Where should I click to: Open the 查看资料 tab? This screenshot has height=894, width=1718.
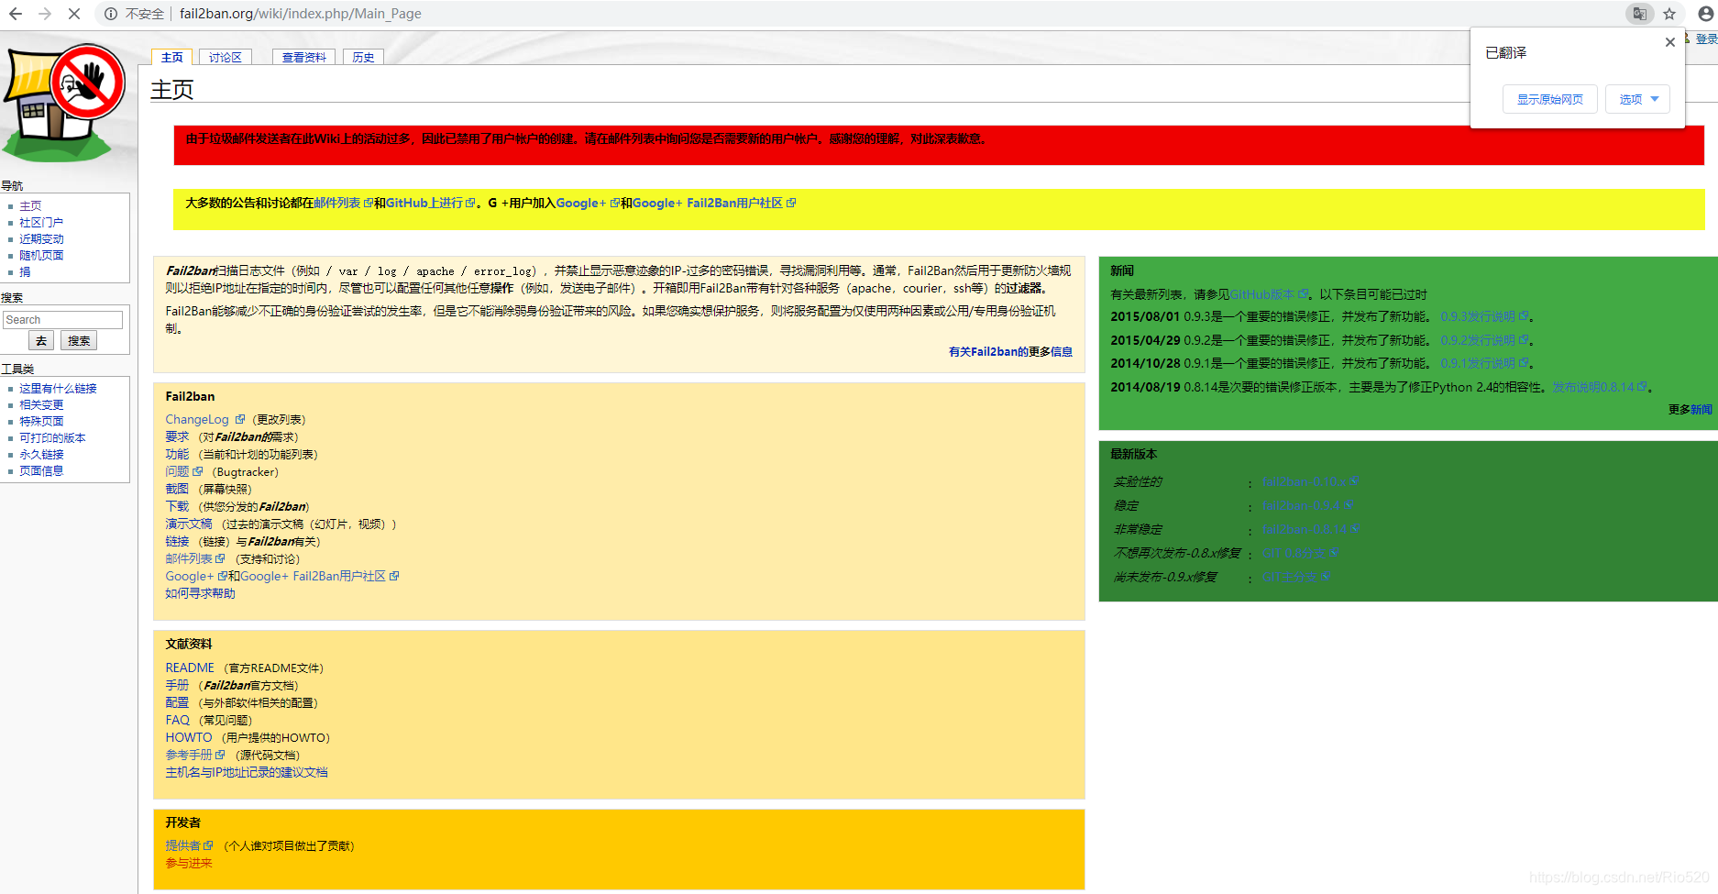click(303, 57)
